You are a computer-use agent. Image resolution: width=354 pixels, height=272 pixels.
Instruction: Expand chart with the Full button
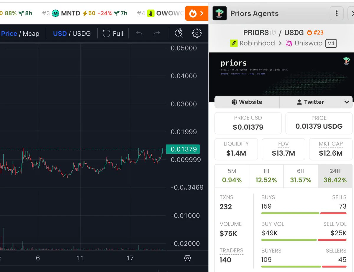[113, 34]
